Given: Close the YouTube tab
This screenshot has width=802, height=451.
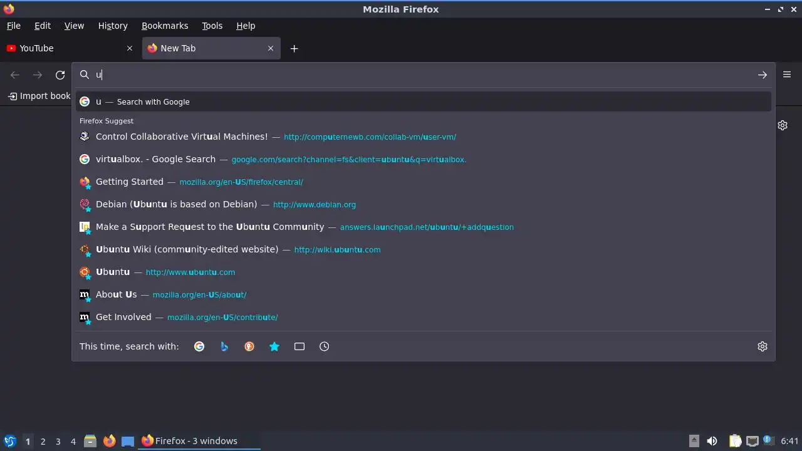Looking at the screenshot, I should pos(130,48).
